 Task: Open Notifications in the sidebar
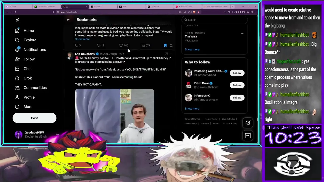pos(30,50)
